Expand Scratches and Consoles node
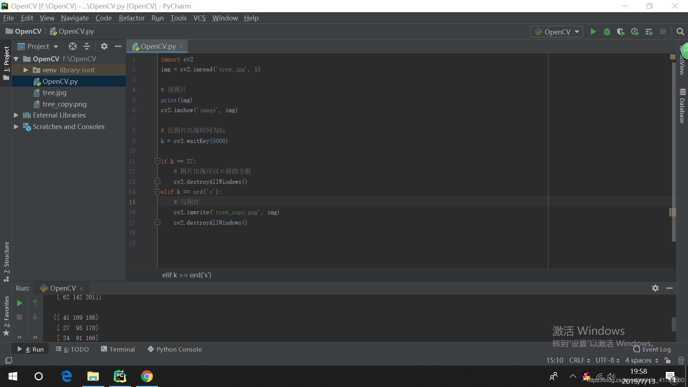 click(x=16, y=126)
